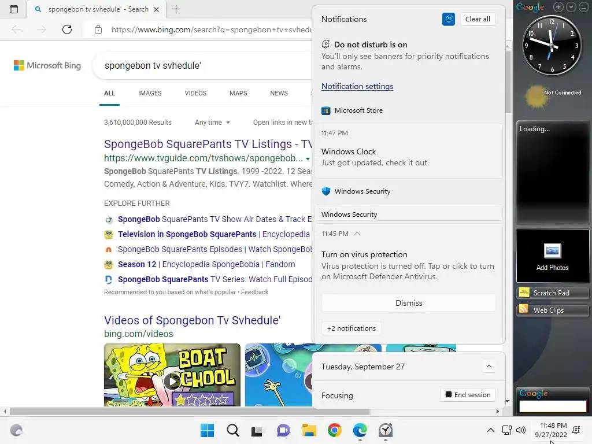Dismiss the virus protection notification
Screen dimensions: 592x444
pos(409,303)
